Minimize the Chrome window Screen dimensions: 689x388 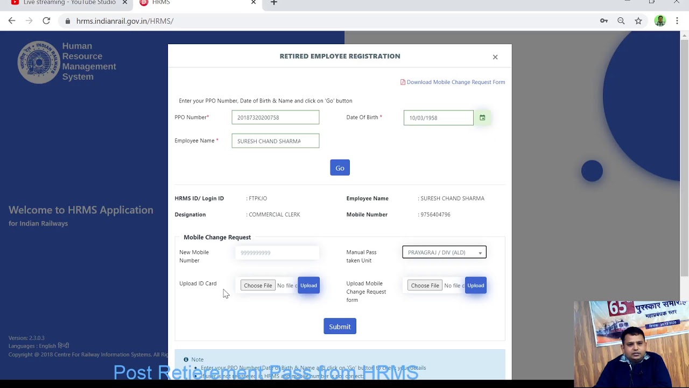pyautogui.click(x=627, y=2)
